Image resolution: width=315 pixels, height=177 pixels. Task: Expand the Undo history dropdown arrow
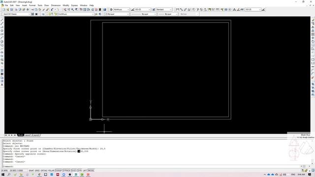[55, 9]
